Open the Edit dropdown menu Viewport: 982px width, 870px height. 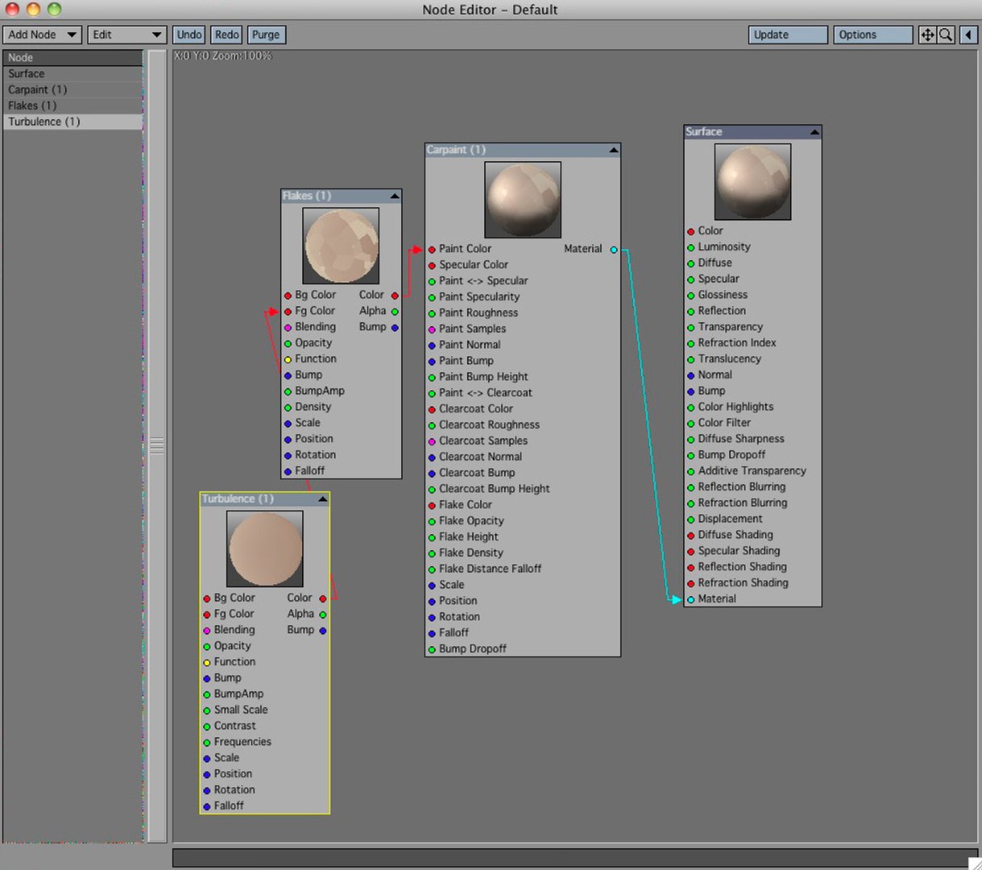[x=126, y=35]
